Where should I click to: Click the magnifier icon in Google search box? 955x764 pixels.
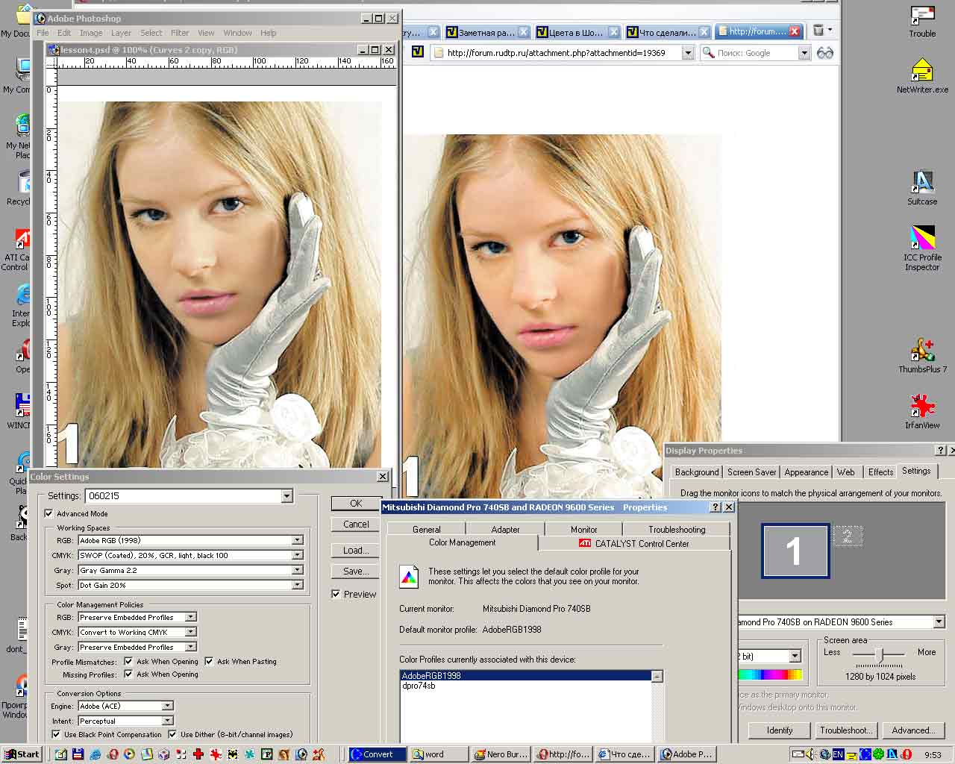click(708, 53)
